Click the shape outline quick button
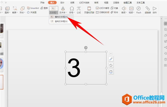The height and width of the screenshot is (107, 167). coord(111,72)
